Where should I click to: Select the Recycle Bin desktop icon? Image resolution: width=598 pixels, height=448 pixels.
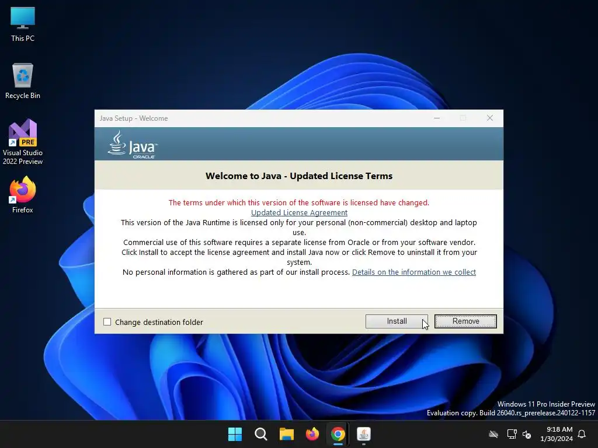[x=23, y=82]
